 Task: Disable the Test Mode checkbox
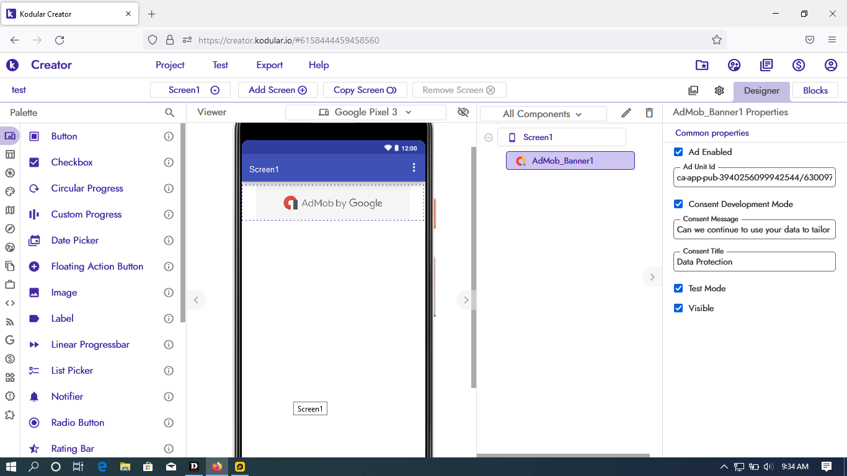pos(678,288)
